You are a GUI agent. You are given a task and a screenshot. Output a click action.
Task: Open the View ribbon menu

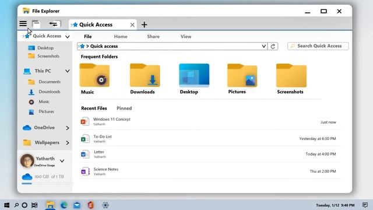(186, 36)
